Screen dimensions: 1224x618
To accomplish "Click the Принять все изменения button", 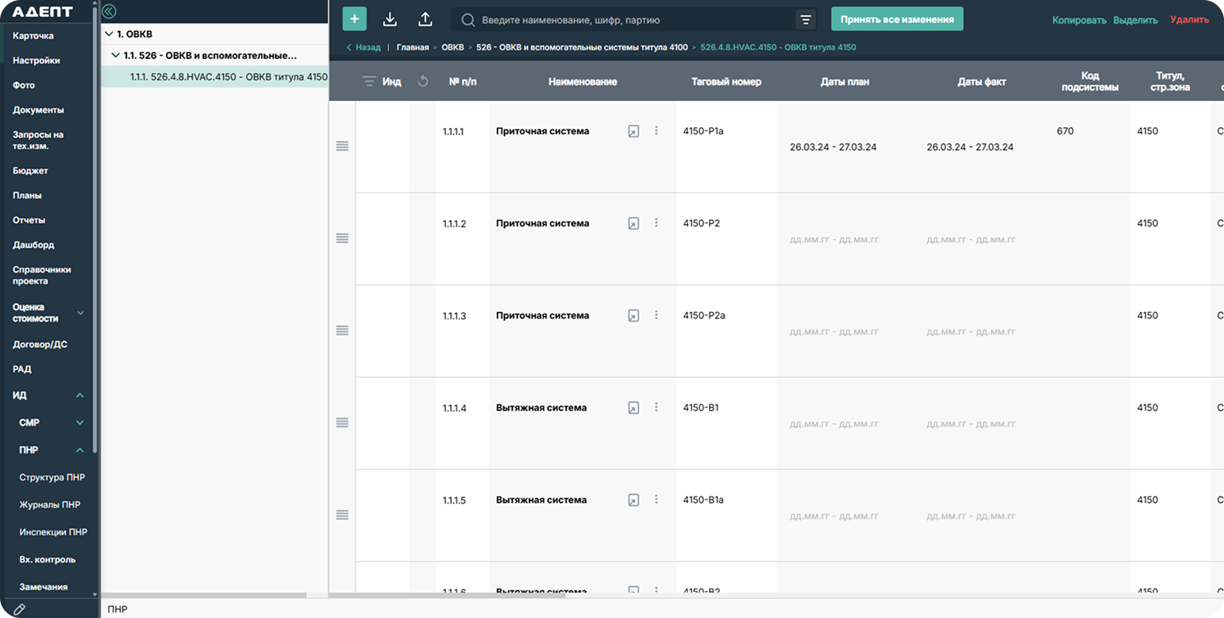I will coord(897,19).
